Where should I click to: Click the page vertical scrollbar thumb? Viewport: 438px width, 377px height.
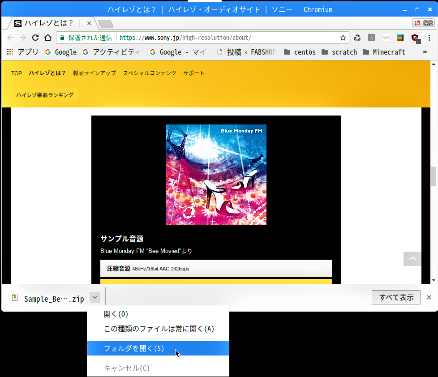pyautogui.click(x=434, y=176)
